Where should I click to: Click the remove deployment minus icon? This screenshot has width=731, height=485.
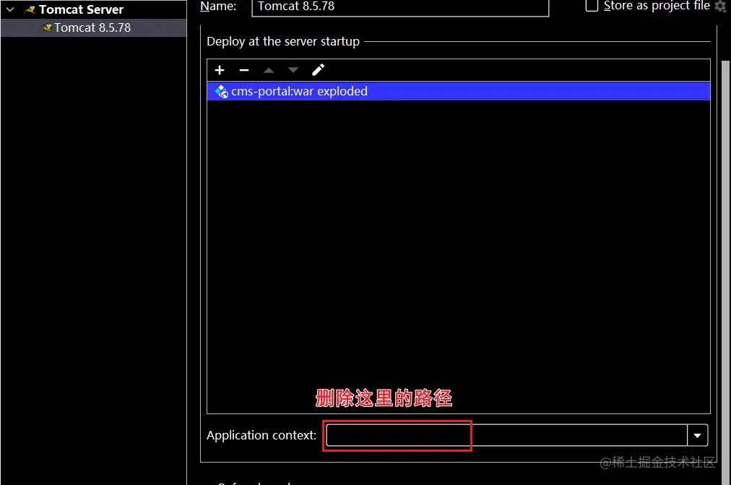pos(244,70)
